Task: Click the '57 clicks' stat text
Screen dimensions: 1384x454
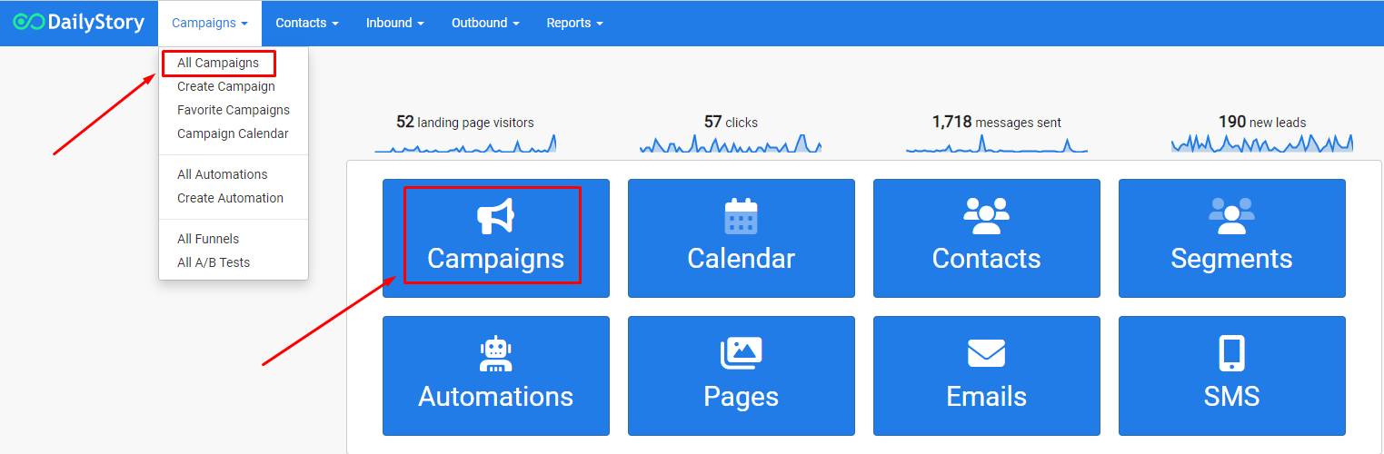Action: (731, 122)
